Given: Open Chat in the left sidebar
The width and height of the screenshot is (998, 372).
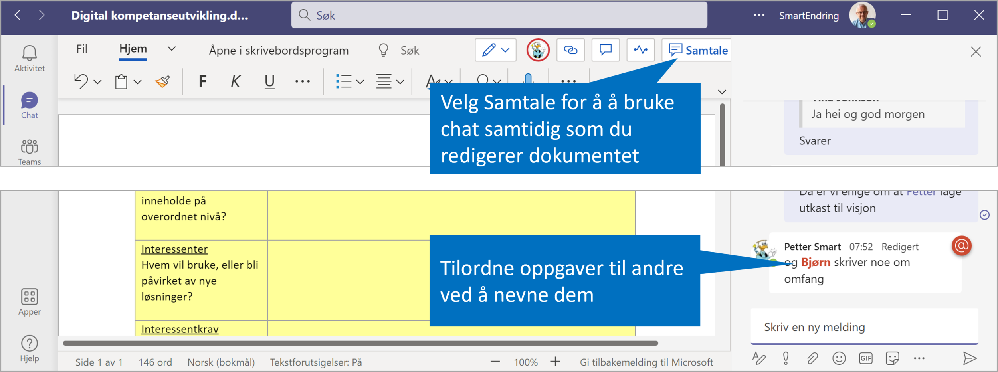Looking at the screenshot, I should pos(29,105).
